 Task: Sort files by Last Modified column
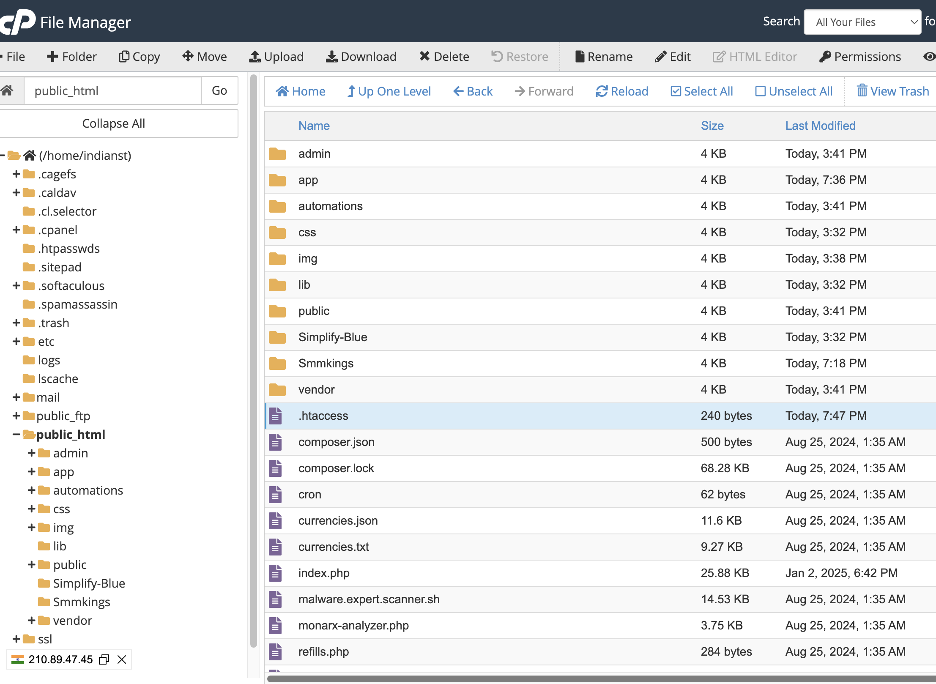point(820,126)
